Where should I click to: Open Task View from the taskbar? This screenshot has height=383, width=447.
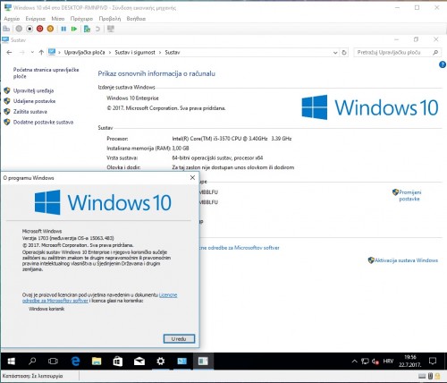point(53,362)
